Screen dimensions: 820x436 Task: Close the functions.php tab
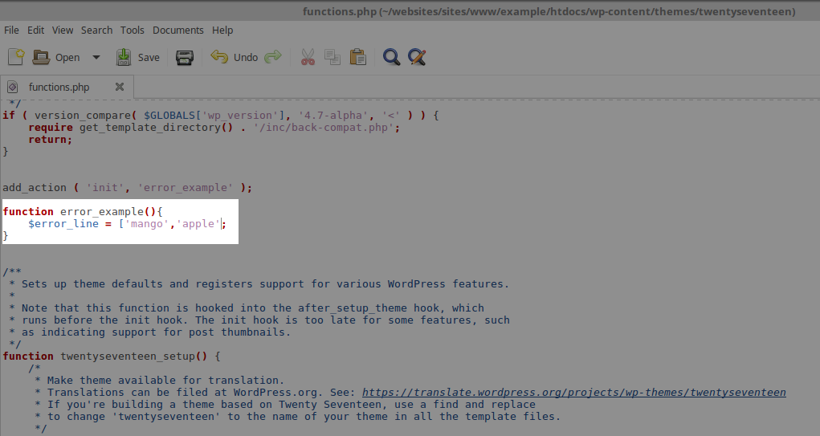pos(120,87)
